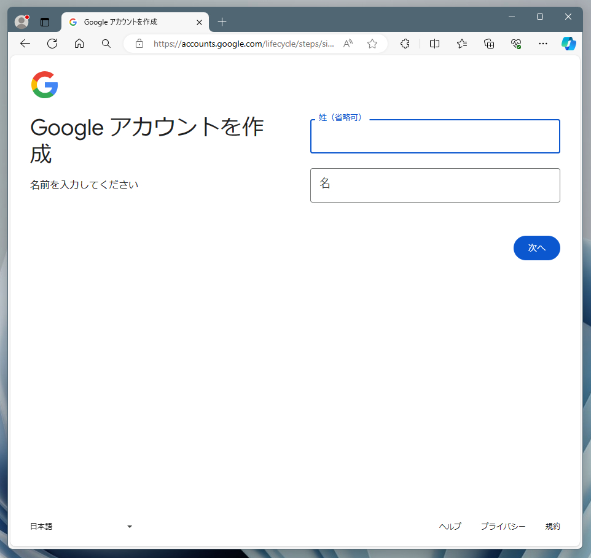The image size is (591, 558).
Task: Close the browser window
Action: [x=568, y=17]
